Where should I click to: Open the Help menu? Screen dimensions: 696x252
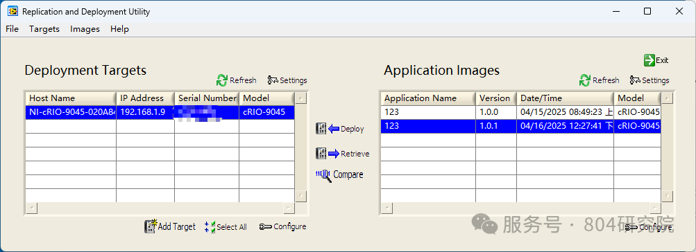(119, 29)
